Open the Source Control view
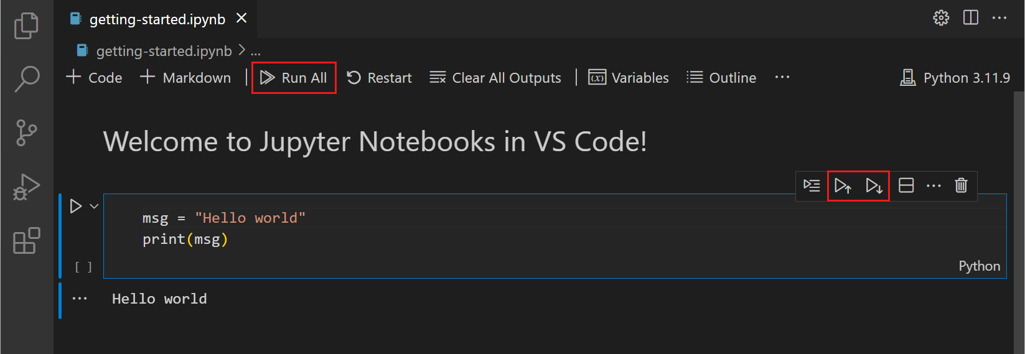 pyautogui.click(x=26, y=133)
